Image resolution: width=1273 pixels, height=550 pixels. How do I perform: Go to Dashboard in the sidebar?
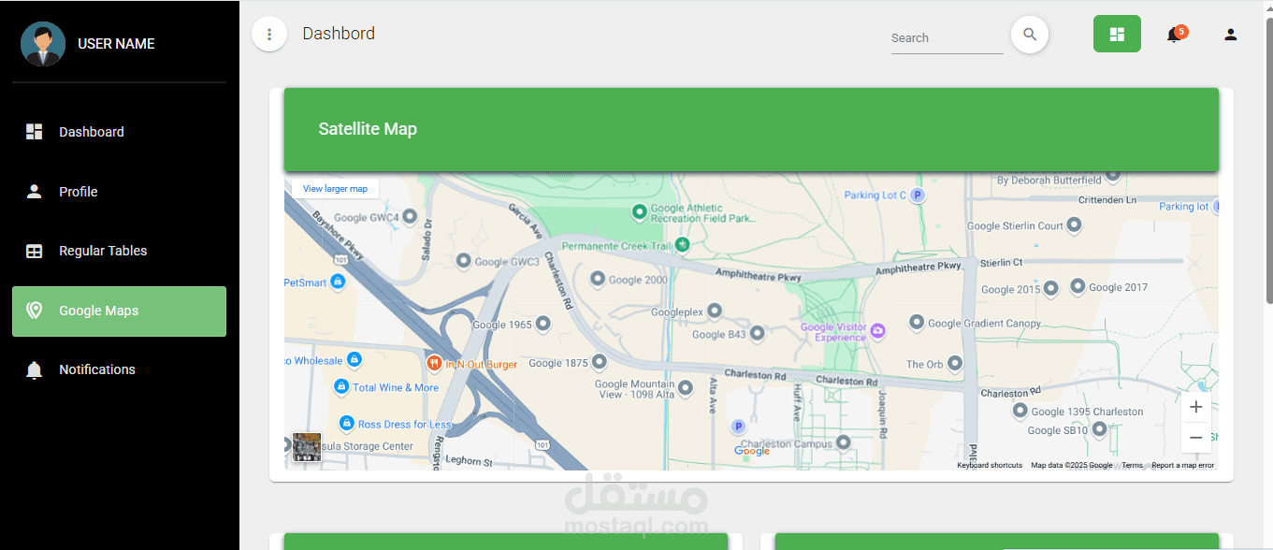tap(119, 132)
